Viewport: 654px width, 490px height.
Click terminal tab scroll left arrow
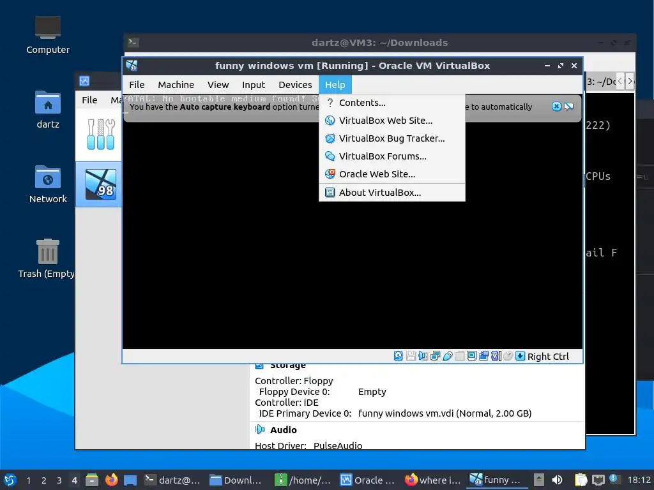point(620,81)
